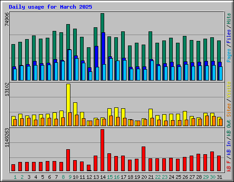234x182 pixels.
Task: Click day label 23 on the x-axis
Action: pos(165,177)
